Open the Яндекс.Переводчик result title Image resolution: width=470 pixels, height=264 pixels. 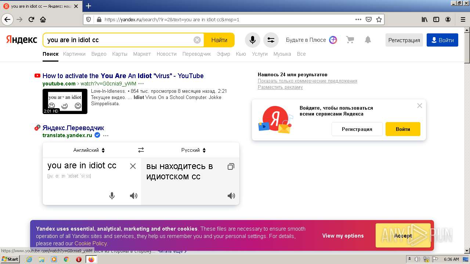[x=73, y=128]
